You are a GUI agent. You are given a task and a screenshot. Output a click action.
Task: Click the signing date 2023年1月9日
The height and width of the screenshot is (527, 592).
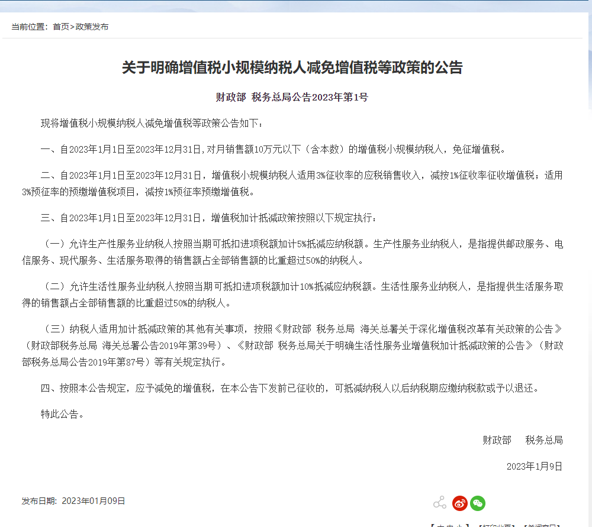(x=535, y=467)
